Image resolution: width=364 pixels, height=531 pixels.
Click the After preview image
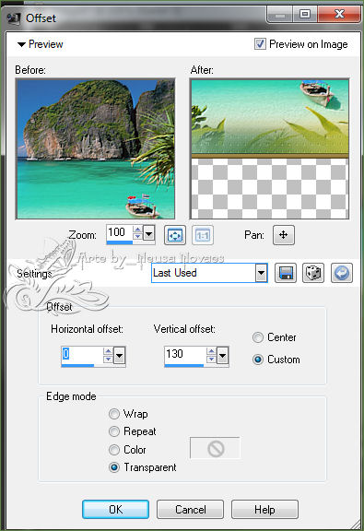[269, 149]
